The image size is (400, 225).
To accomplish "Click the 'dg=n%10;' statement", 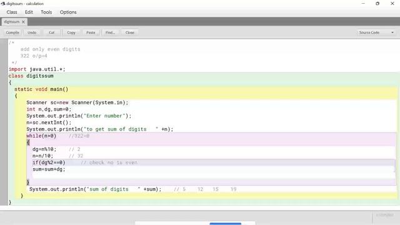I will [x=44, y=149].
